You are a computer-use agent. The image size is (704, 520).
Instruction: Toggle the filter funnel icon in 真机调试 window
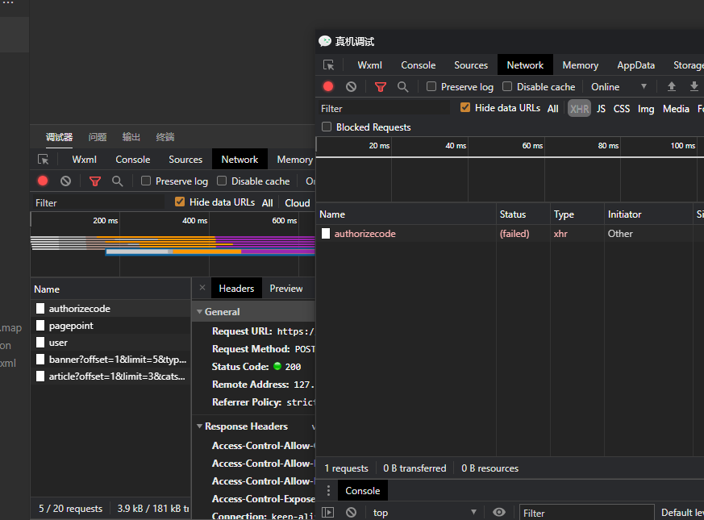381,87
